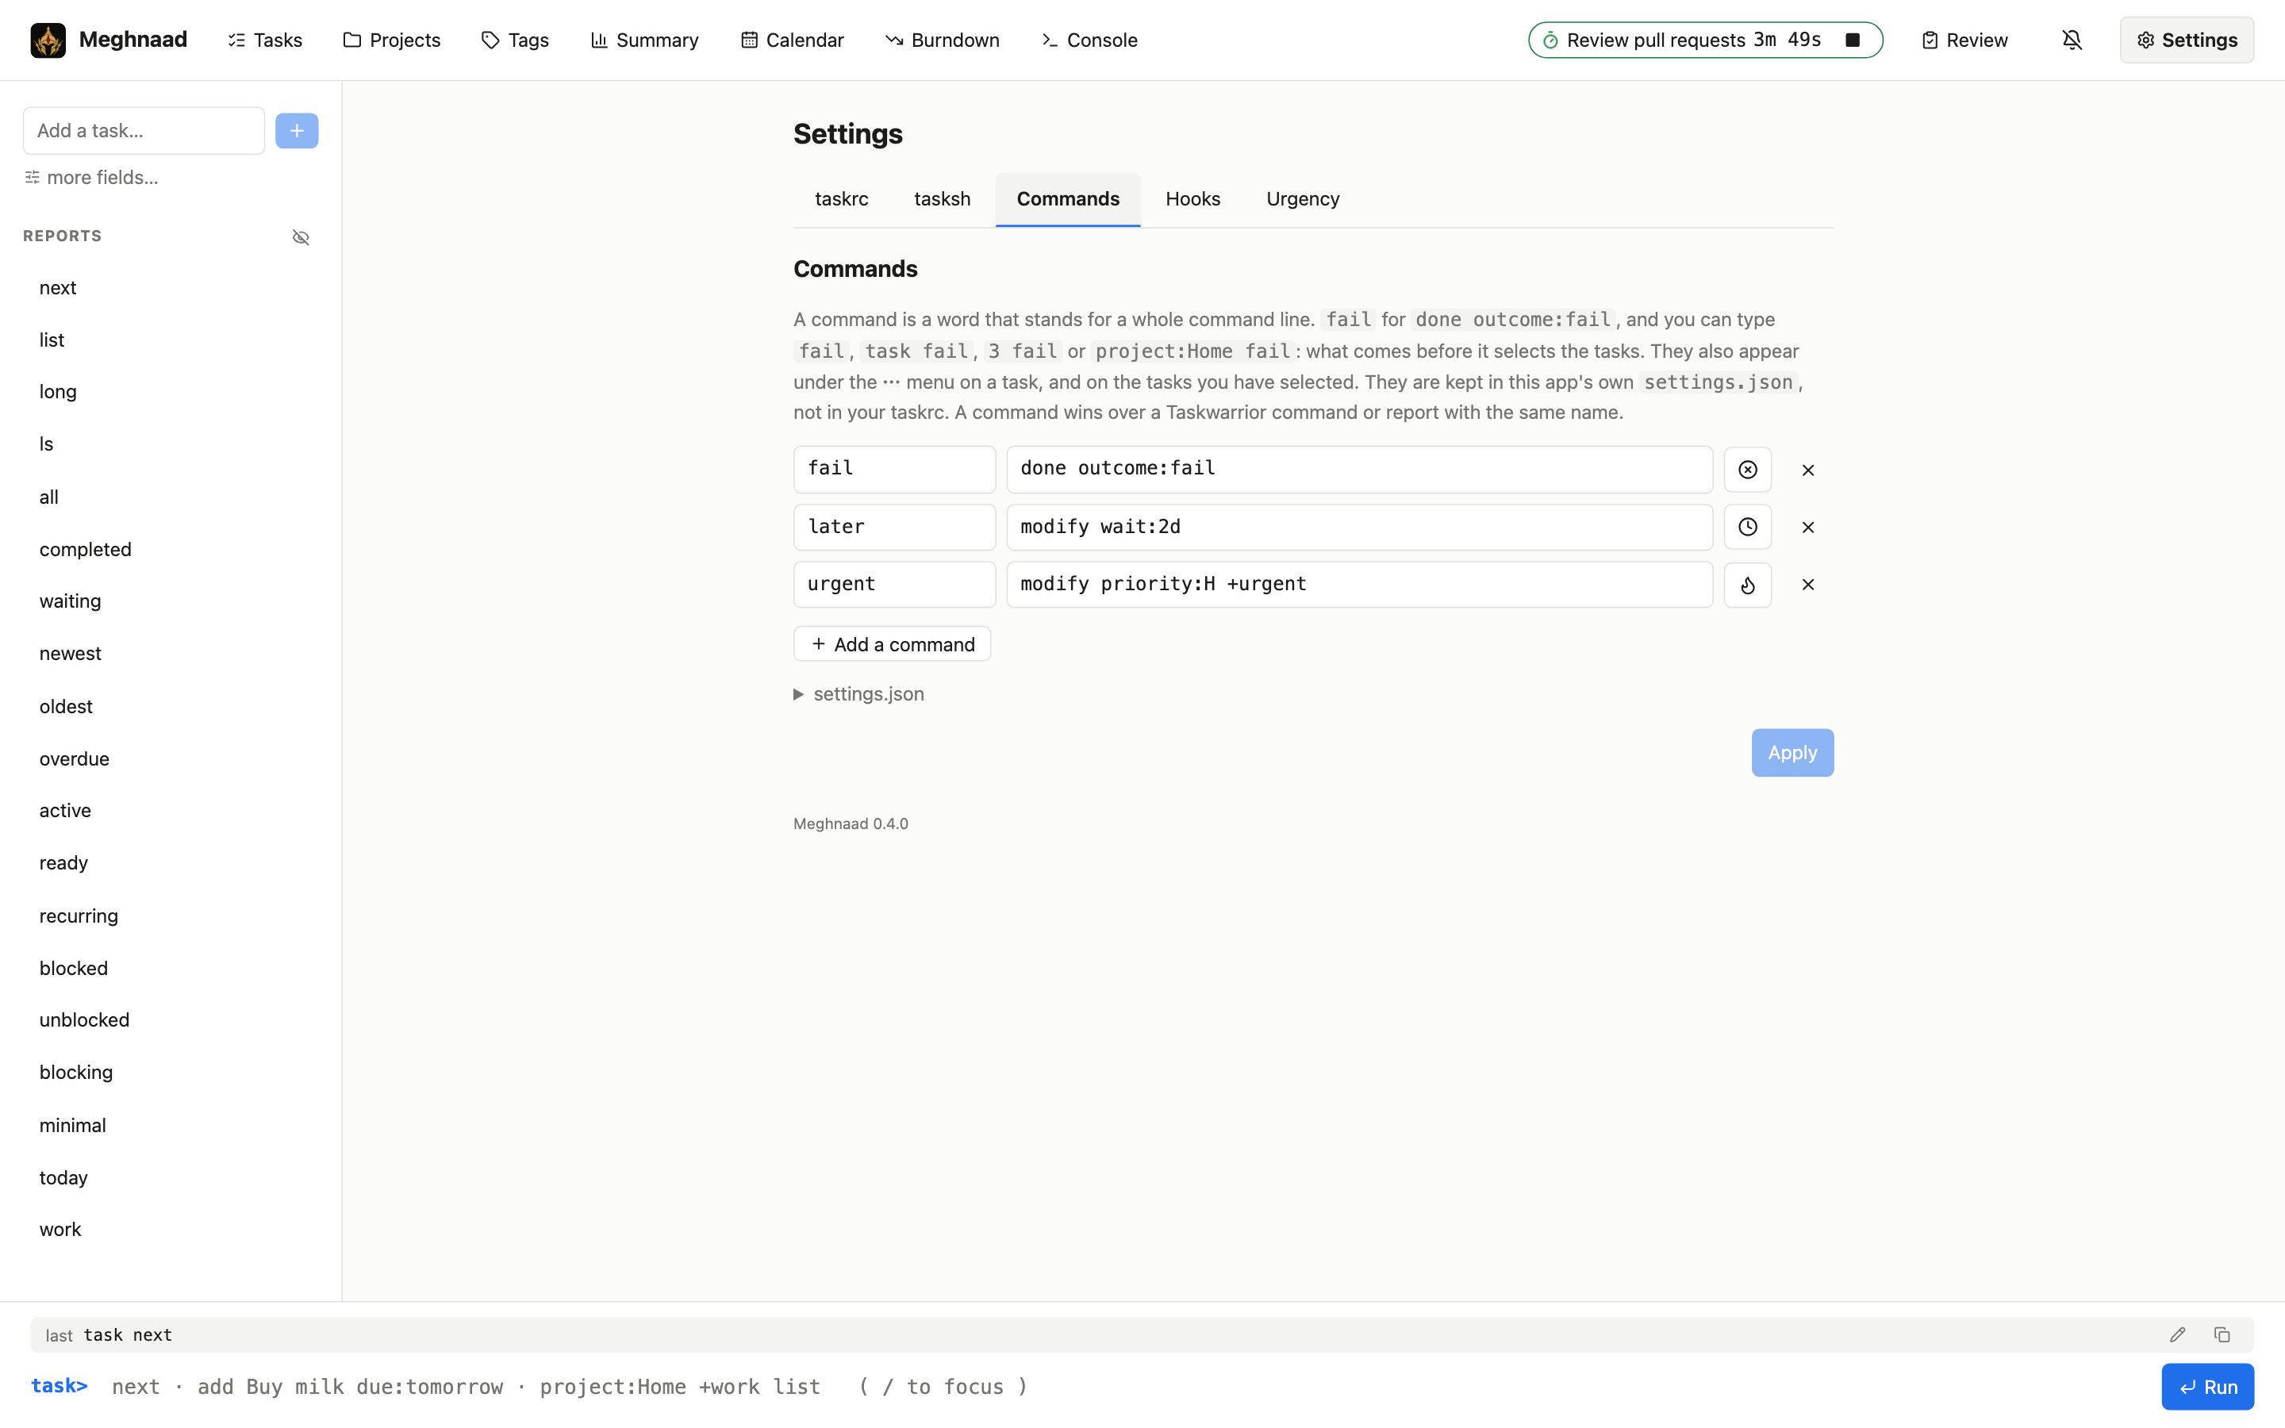Open the Tags view

point(515,40)
